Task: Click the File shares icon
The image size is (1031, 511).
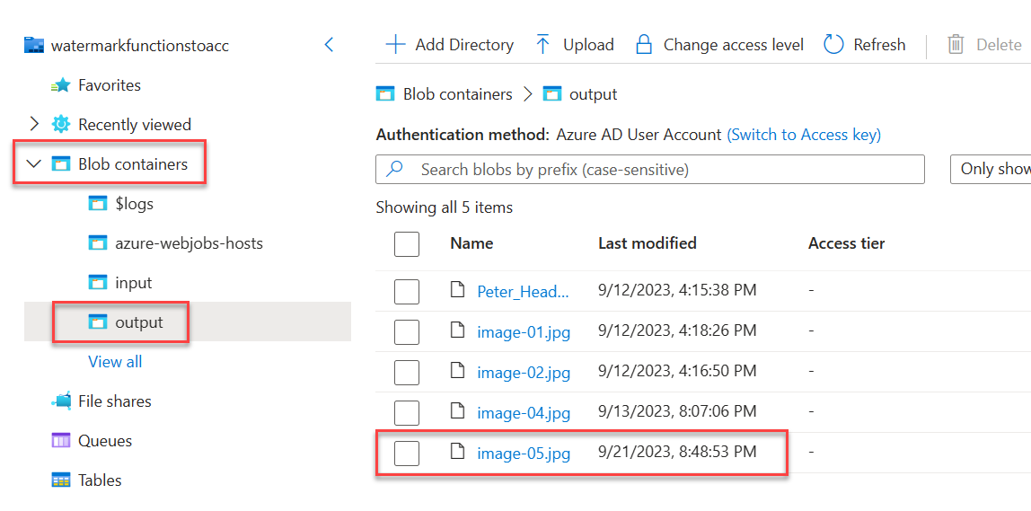Action: 60,401
